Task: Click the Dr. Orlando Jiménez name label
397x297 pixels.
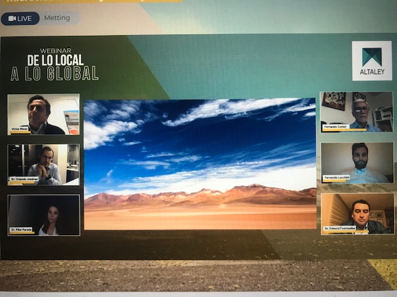Action: point(25,179)
